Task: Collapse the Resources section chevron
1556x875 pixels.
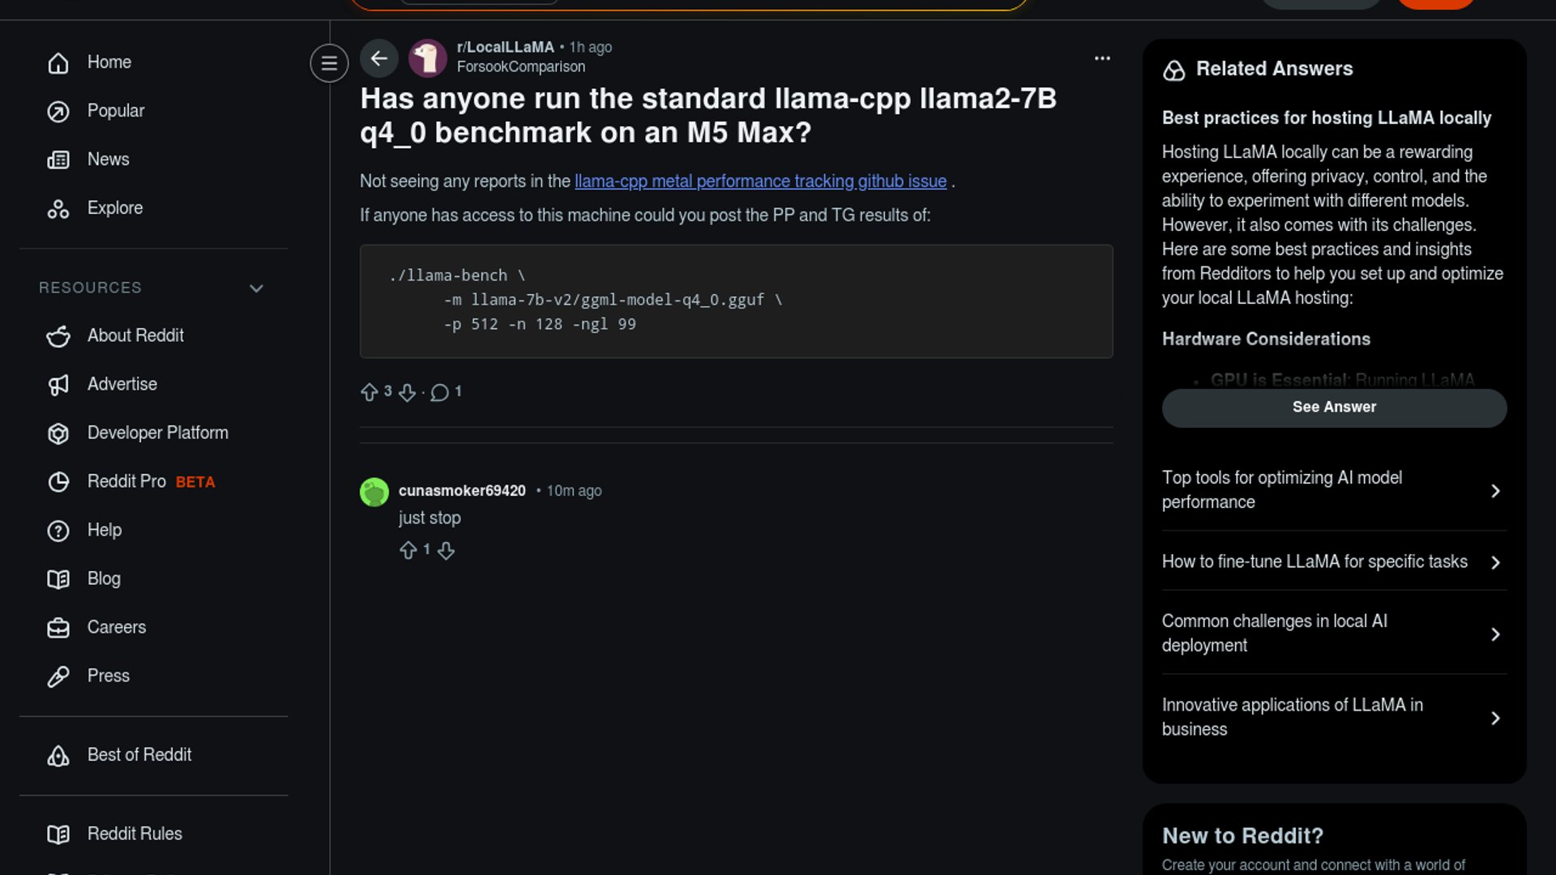Action: coord(256,288)
